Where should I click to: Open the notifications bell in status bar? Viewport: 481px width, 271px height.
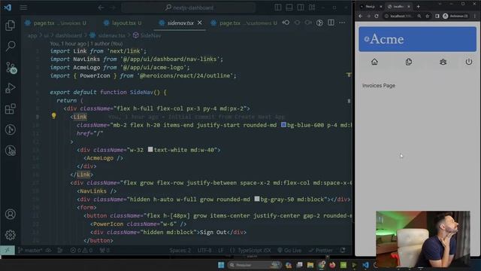click(343, 250)
